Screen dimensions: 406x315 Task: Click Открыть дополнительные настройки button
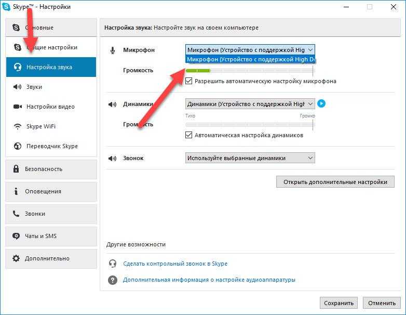tap(335, 182)
